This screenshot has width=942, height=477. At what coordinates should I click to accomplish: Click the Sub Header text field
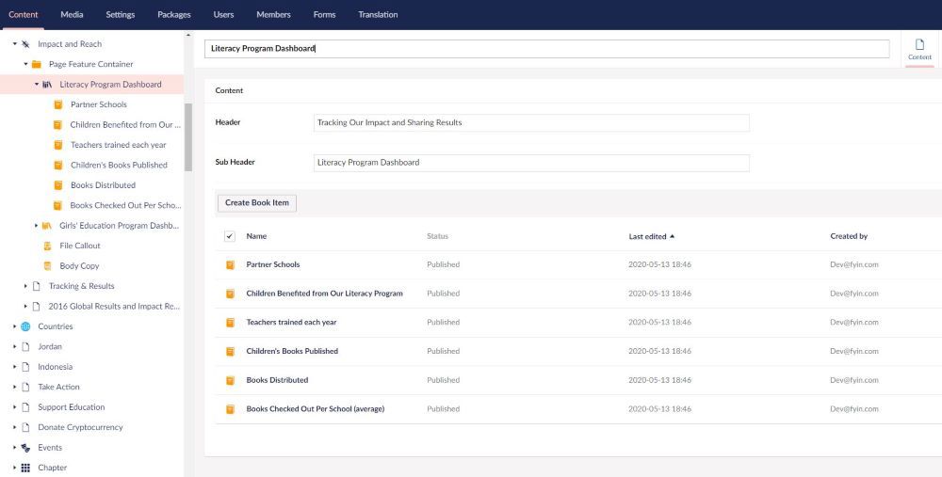[531, 163]
